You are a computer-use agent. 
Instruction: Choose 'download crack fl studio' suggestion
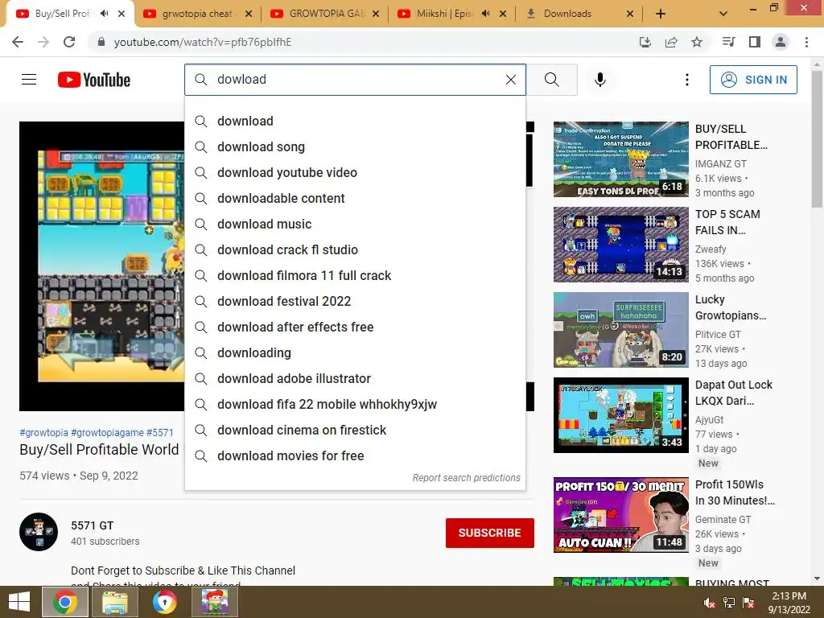coord(355,249)
